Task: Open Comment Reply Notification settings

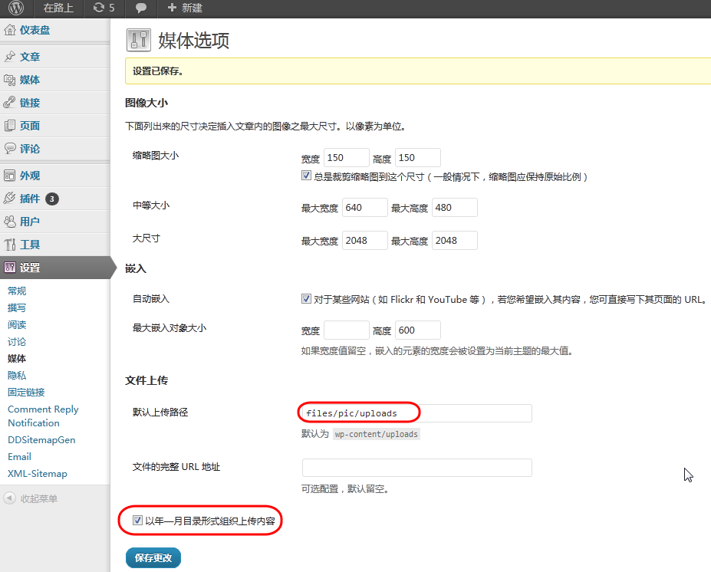Action: [43, 416]
